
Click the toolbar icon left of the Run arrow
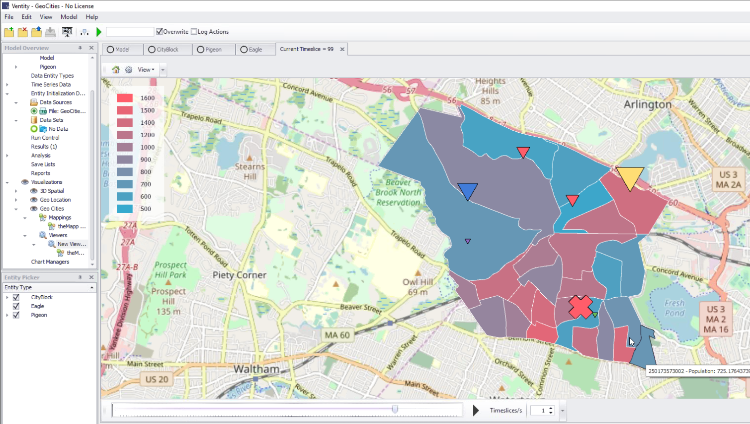(84, 32)
